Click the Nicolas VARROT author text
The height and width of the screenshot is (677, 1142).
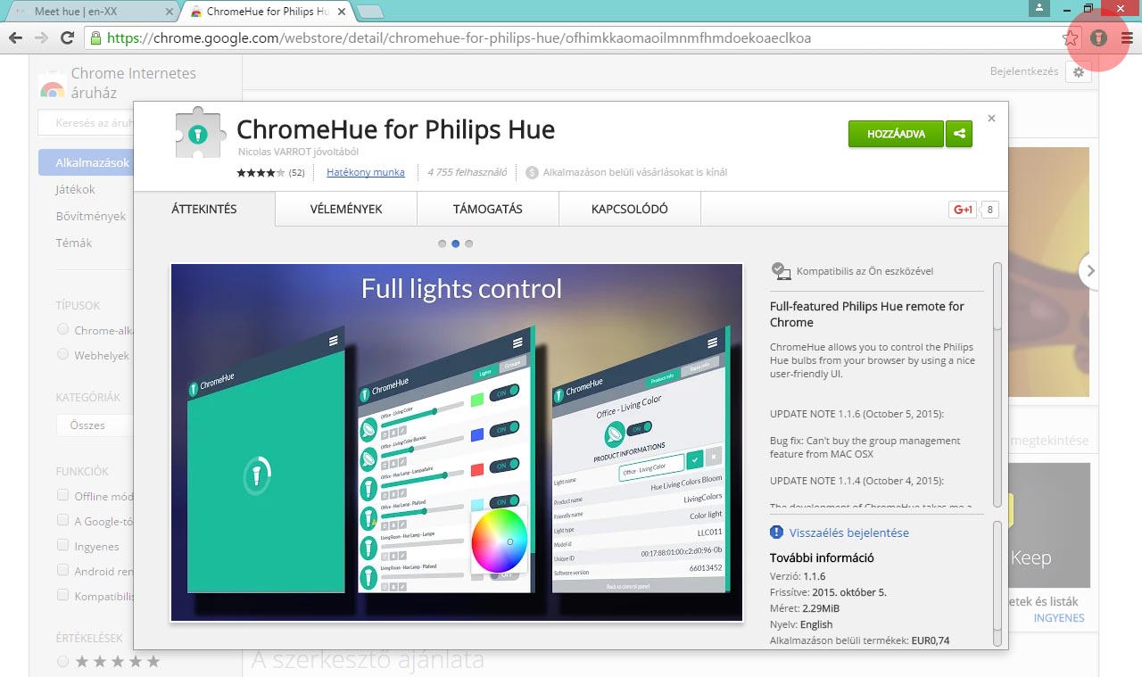pos(298,153)
